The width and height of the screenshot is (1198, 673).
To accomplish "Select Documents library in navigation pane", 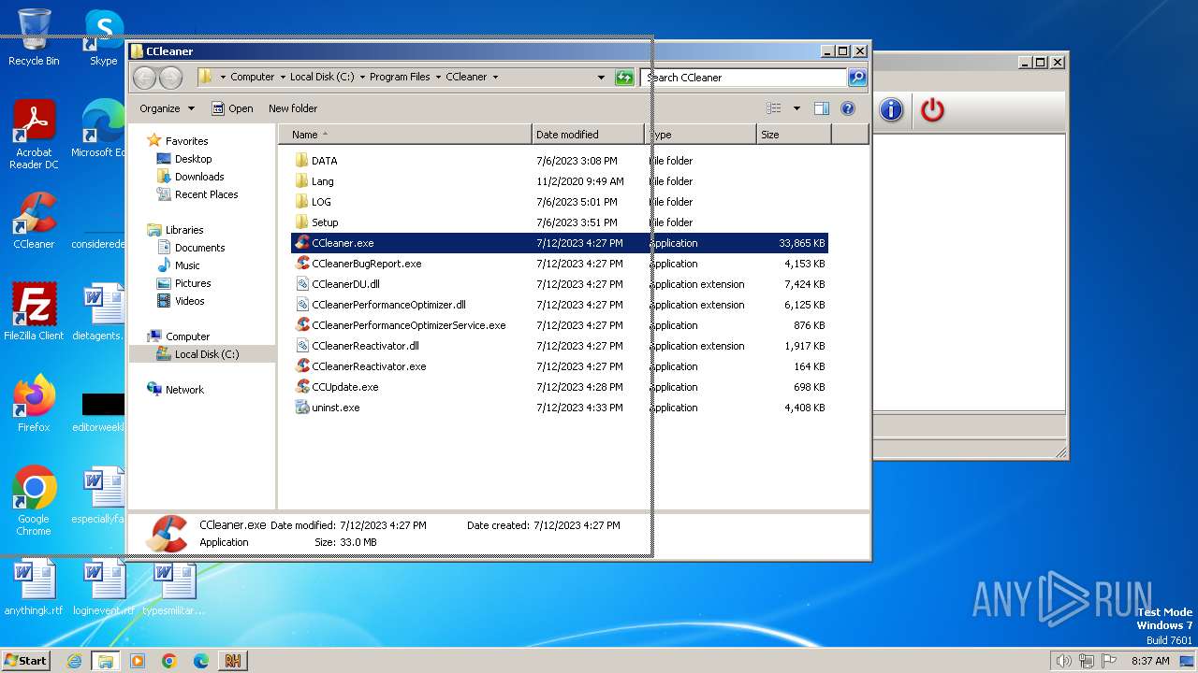I will 191,248.
